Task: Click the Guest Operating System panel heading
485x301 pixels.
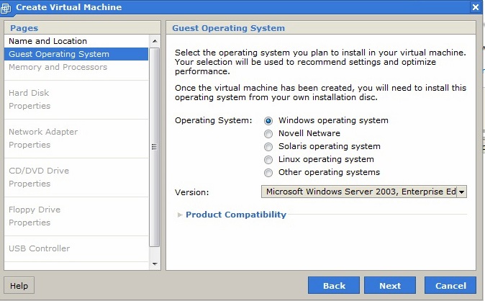Action: [228, 28]
